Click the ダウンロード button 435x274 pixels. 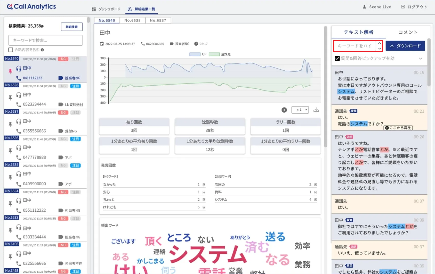click(x=405, y=46)
